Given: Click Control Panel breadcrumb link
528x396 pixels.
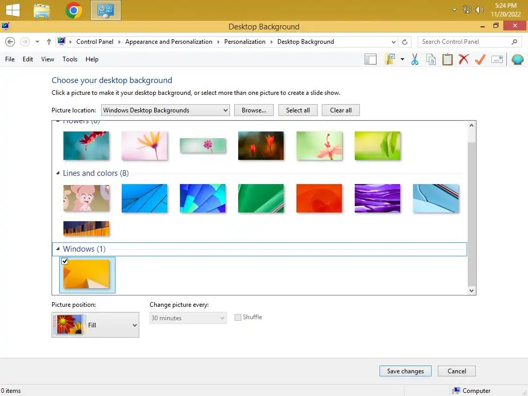Looking at the screenshot, I should coord(95,42).
